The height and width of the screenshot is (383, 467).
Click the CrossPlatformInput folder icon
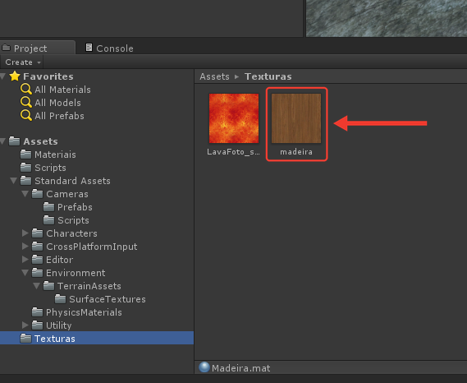point(37,246)
